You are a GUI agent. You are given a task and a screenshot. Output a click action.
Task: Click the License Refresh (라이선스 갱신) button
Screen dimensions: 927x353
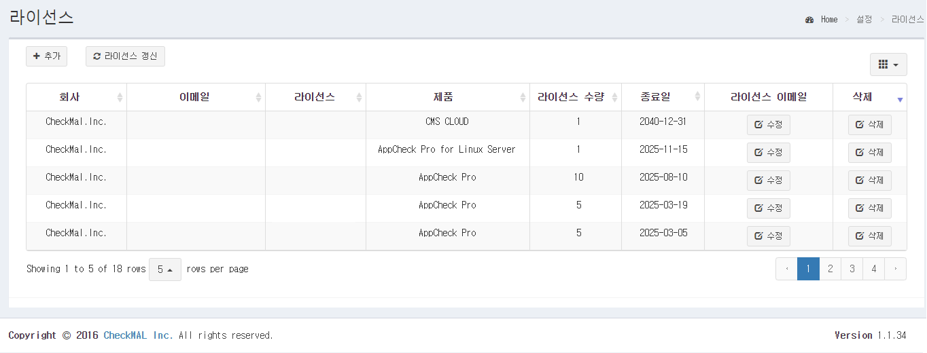pos(125,56)
